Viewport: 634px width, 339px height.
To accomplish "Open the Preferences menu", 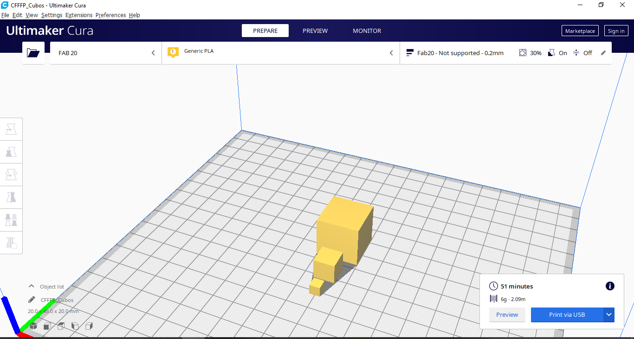I will tap(110, 15).
